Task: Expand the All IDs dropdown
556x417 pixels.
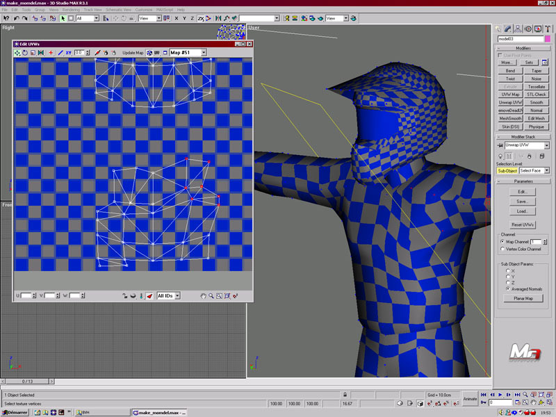Action: click(168, 296)
